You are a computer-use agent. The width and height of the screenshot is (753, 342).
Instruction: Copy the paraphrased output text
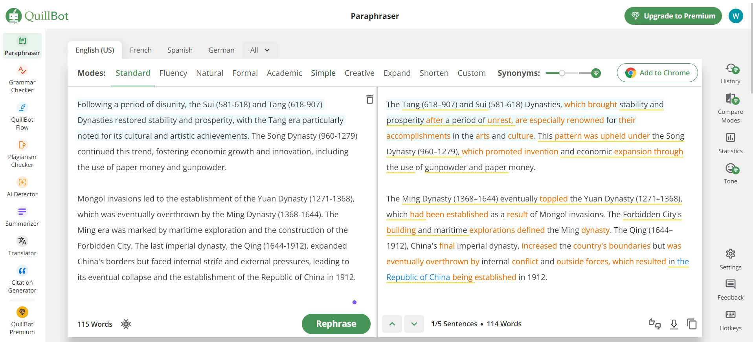pos(692,324)
